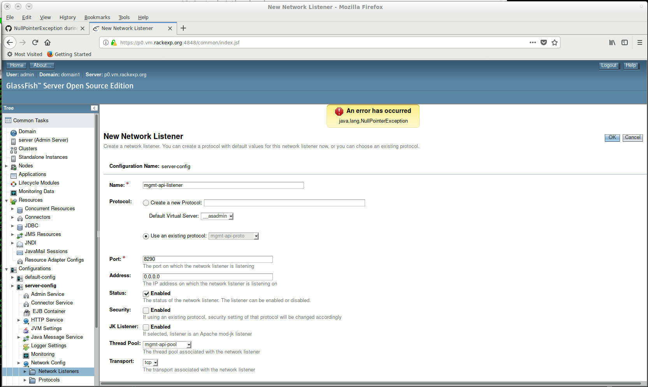Open Thread Pool mgmt-api-pool dropdown

click(167, 345)
